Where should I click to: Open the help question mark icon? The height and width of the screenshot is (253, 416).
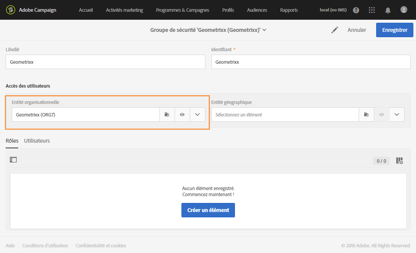[x=356, y=10]
